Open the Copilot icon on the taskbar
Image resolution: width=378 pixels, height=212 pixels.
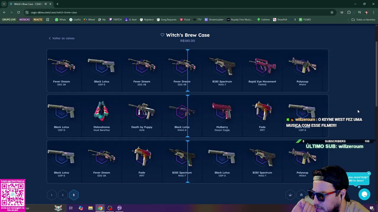click(81, 208)
